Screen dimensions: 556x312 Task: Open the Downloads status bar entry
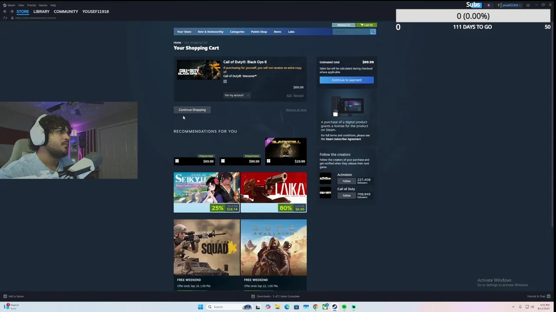coord(275,296)
